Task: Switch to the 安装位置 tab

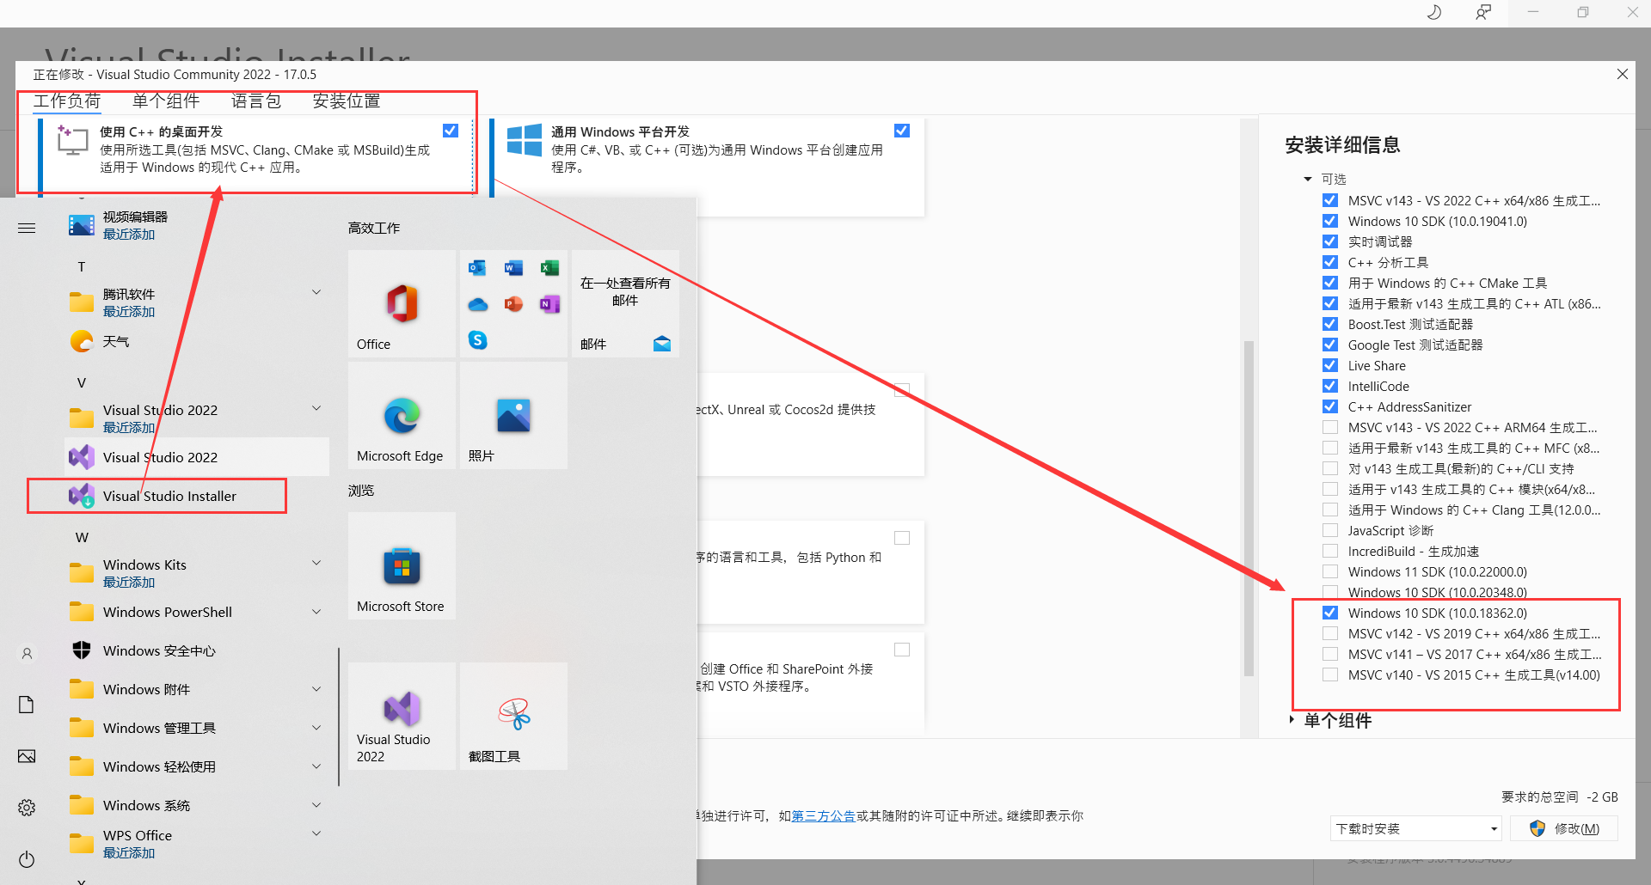Action: 347,101
